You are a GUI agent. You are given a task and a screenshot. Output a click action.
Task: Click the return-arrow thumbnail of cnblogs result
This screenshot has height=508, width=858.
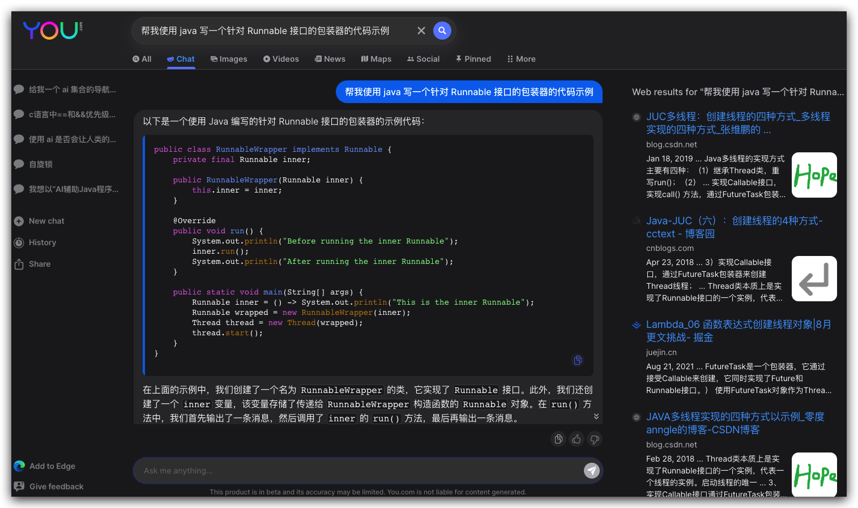(814, 279)
